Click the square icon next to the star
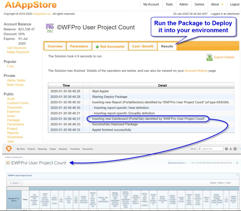The image size is (241, 211). pos(235,149)
